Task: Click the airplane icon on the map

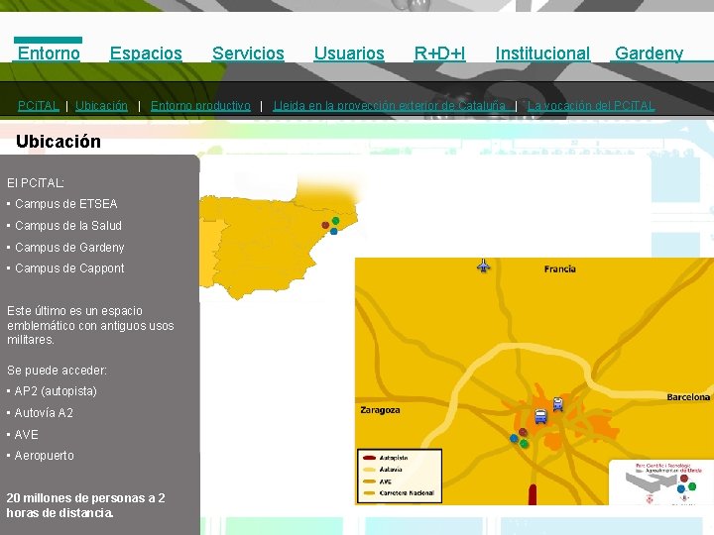Action: (x=484, y=266)
